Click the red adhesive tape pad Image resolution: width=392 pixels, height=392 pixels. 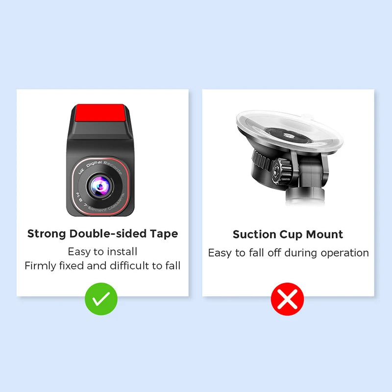click(100, 113)
